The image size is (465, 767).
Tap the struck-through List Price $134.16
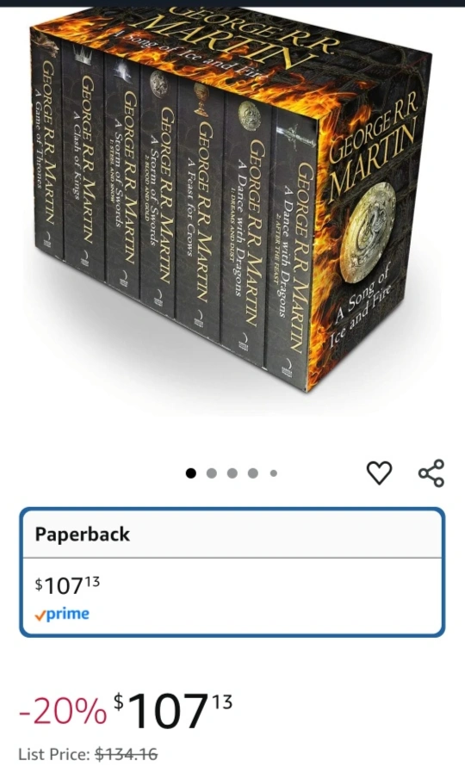point(126,754)
